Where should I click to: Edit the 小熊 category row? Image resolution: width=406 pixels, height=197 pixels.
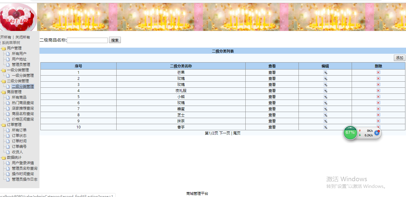tap(325, 97)
